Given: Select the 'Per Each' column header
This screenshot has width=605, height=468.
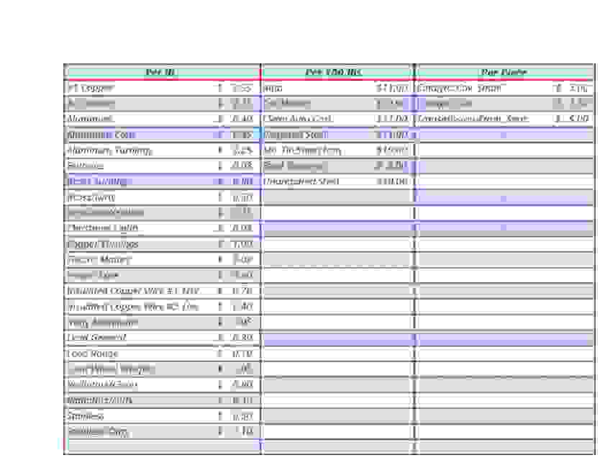Looking at the screenshot, I should click(x=503, y=72).
